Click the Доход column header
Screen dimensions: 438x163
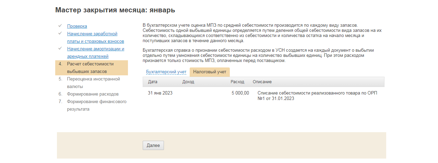188,82
